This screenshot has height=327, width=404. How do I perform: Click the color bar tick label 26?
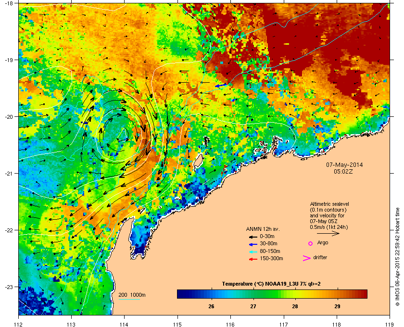coord(211,306)
